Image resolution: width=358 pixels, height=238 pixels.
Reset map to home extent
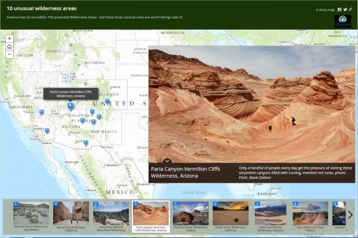10,46
